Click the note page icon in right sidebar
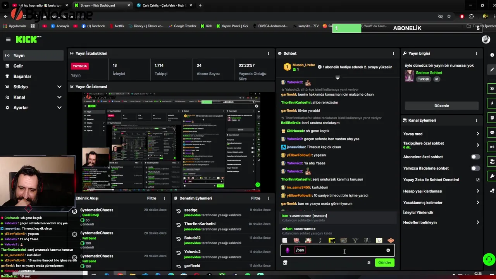 [492, 118]
